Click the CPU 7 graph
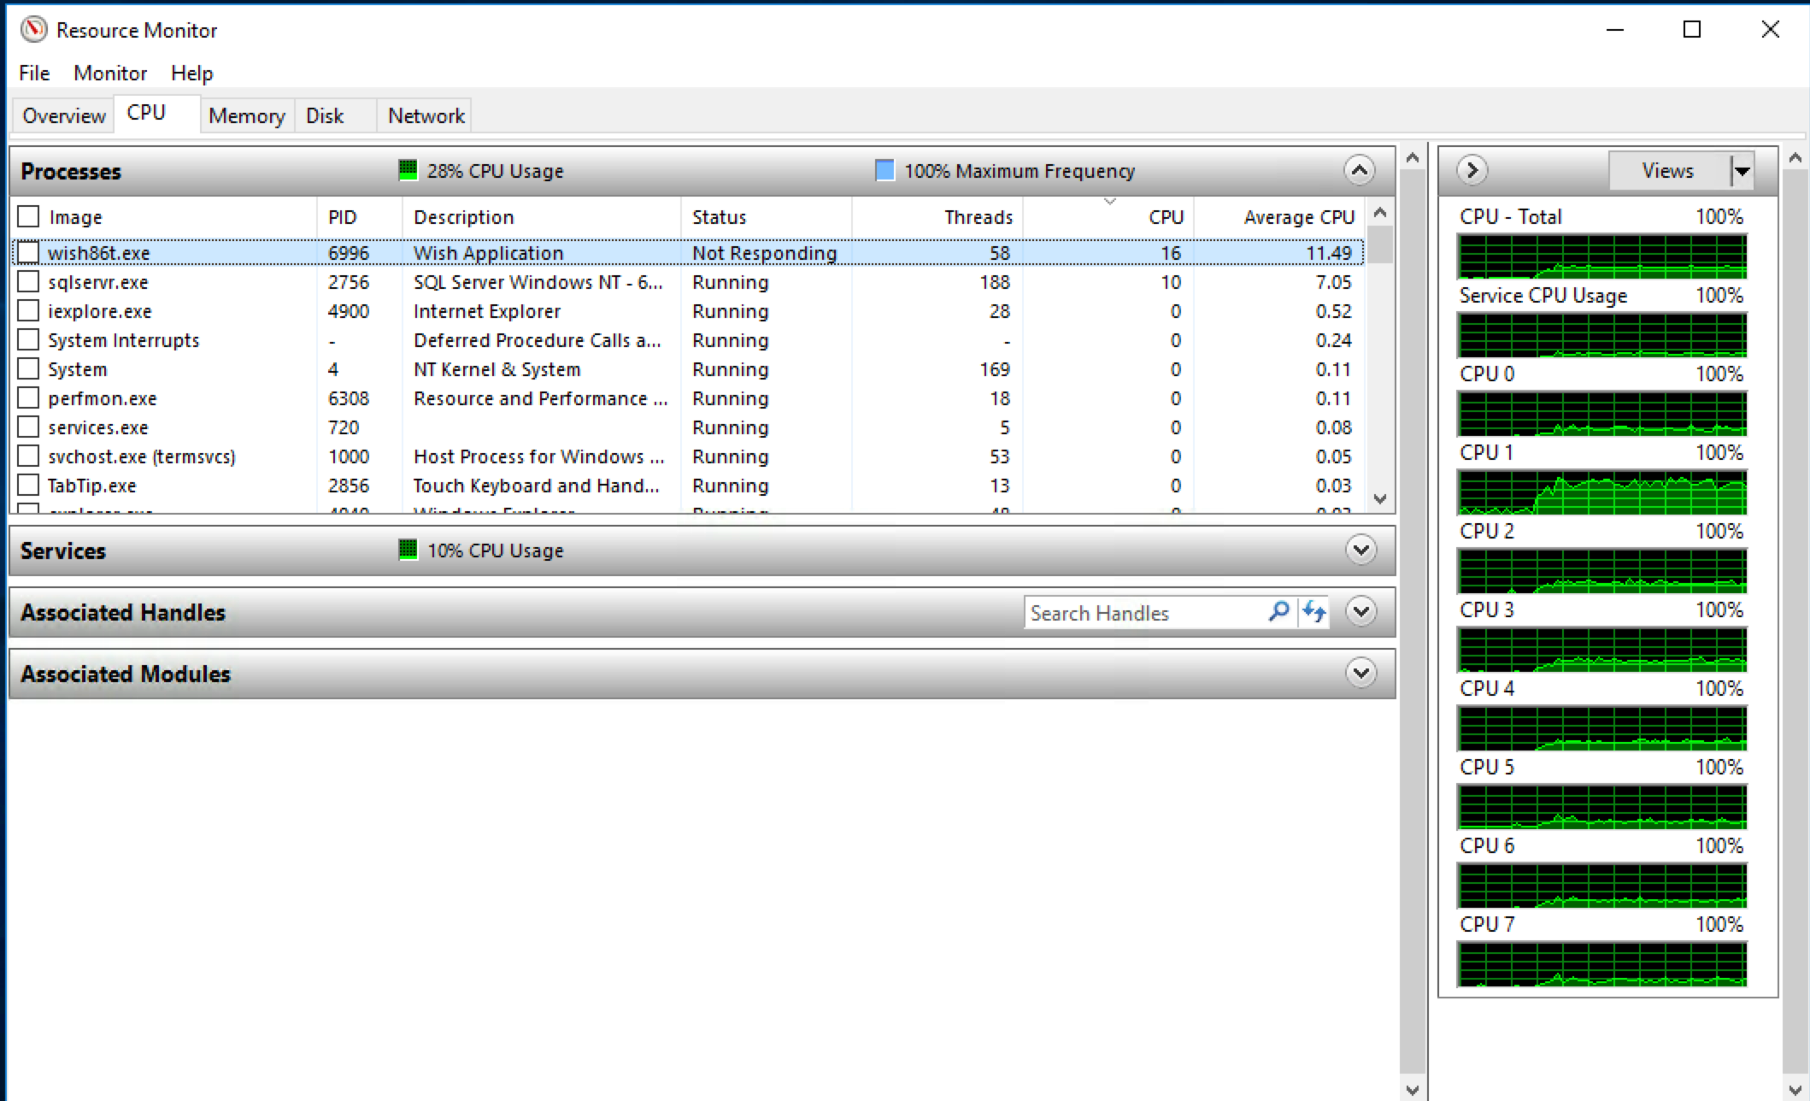The height and width of the screenshot is (1101, 1810). 1601,964
